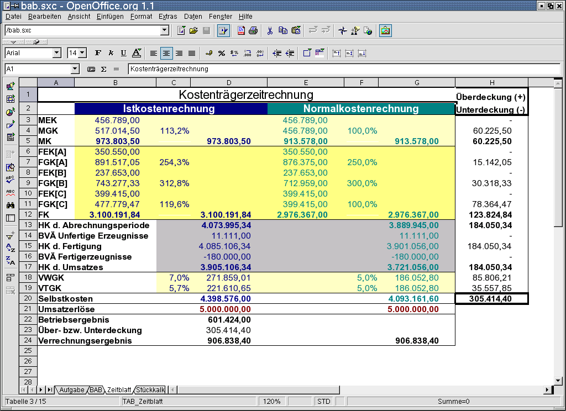This screenshot has height=411, width=566.
Task: Apply percent number format
Action: click(221, 53)
